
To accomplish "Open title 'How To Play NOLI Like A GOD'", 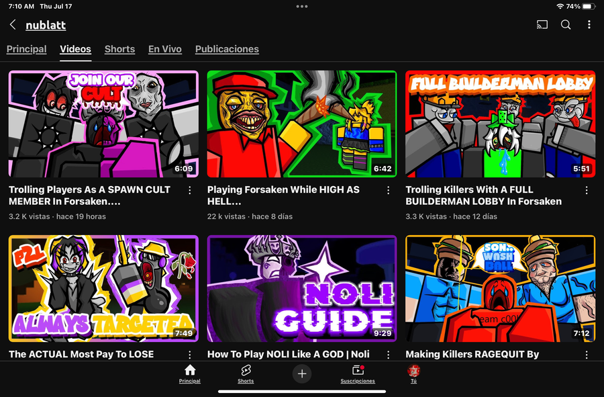I will pyautogui.click(x=288, y=354).
